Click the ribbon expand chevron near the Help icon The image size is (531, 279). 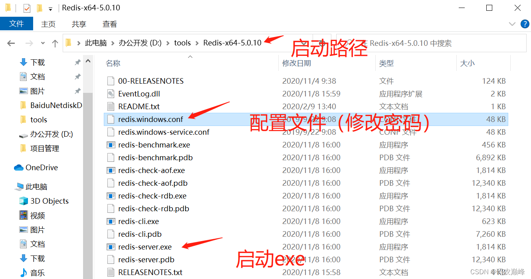[x=512, y=24]
